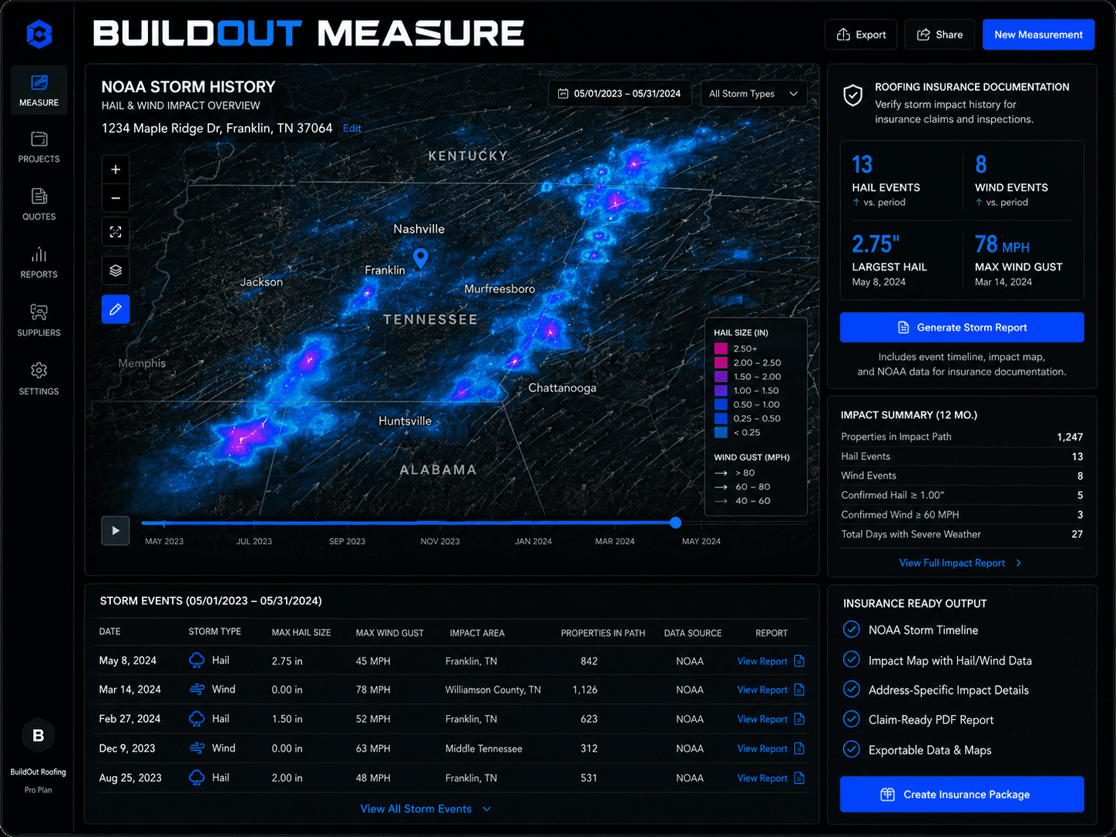Edit the property address
The image size is (1116, 837).
pyautogui.click(x=351, y=129)
